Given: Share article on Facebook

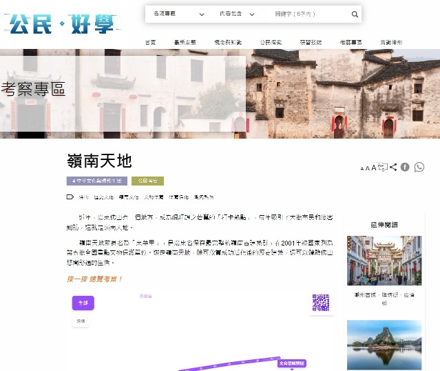Looking at the screenshot, I should click(x=405, y=167).
